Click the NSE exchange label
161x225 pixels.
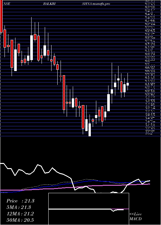coord(6,4)
